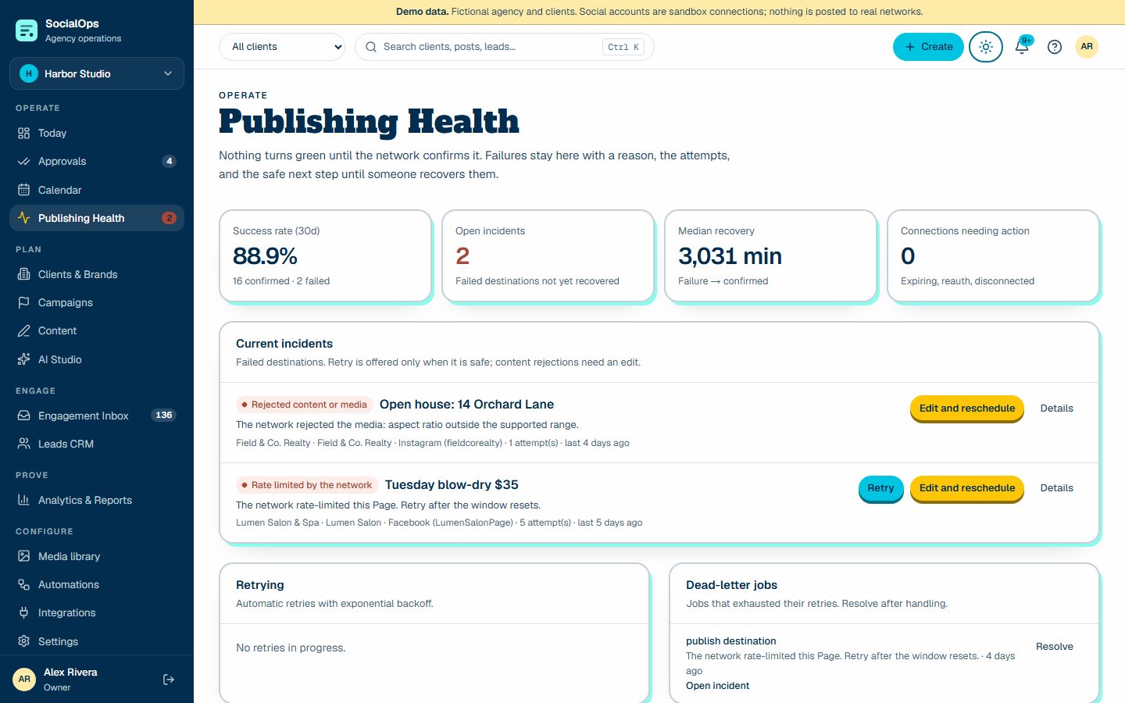Open the AR user avatar in header

click(x=1087, y=47)
